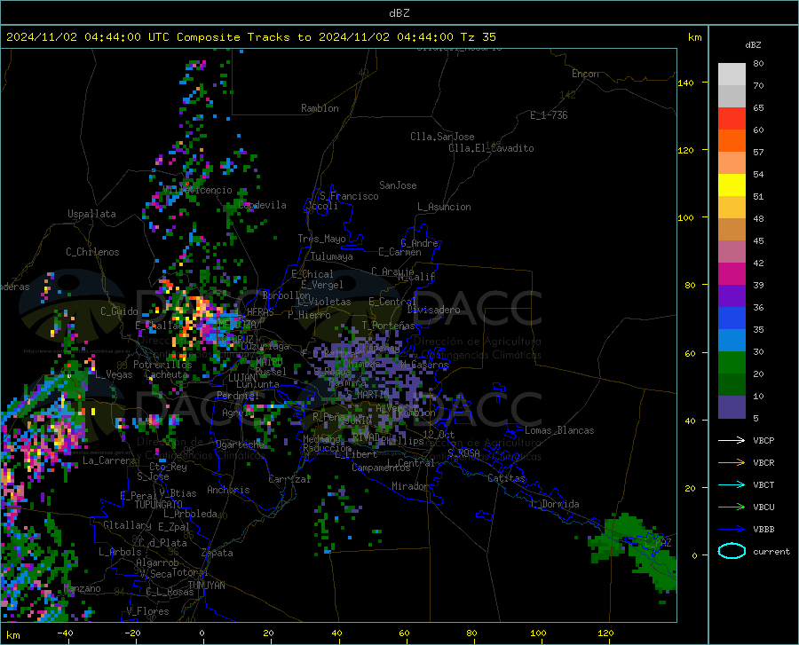This screenshot has width=799, height=645.
Task: Click the 'Clla.El_Cavadito' map label
Action: [491, 148]
